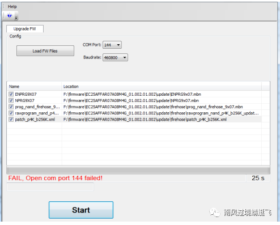Click the 25 s elapsed time readout
The height and width of the screenshot is (225, 280).
[258, 178]
